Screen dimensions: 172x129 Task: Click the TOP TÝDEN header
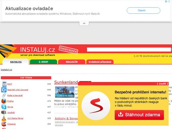pos(26,78)
